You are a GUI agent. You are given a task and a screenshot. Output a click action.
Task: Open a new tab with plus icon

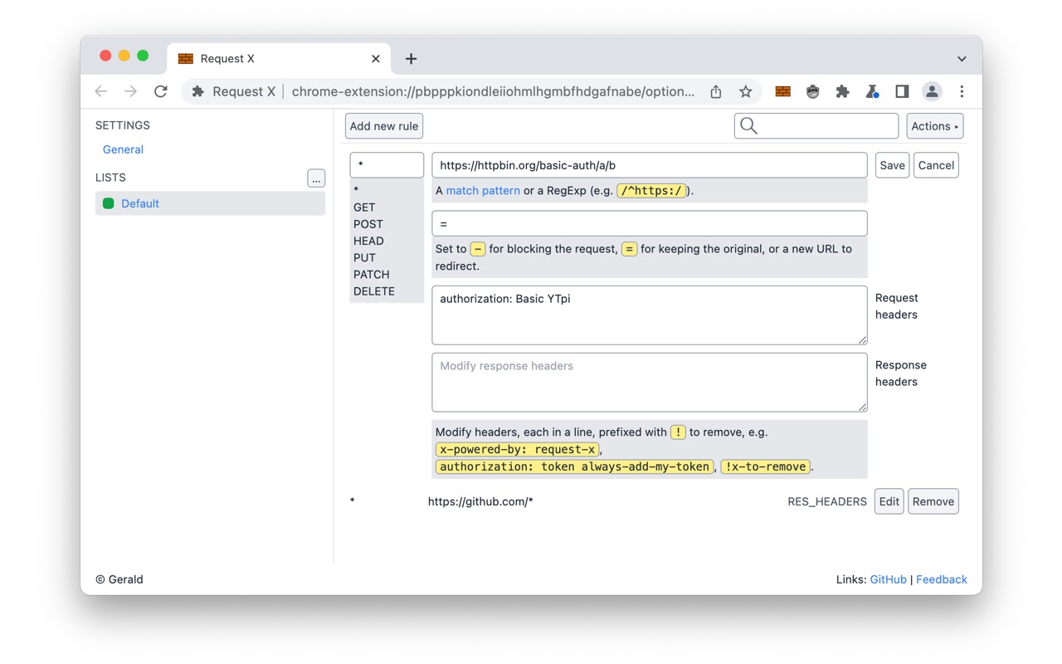(x=411, y=59)
